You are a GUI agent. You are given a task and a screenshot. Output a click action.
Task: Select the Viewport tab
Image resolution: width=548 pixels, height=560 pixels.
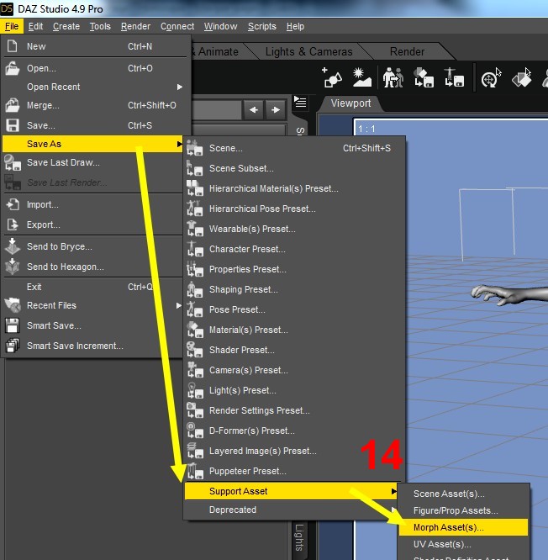click(350, 103)
